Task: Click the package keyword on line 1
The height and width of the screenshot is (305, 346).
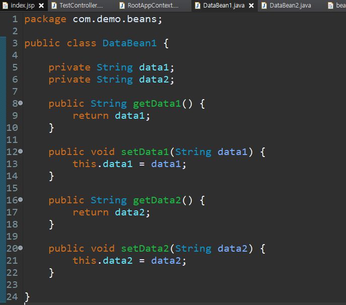Action: pyautogui.click(x=45, y=20)
